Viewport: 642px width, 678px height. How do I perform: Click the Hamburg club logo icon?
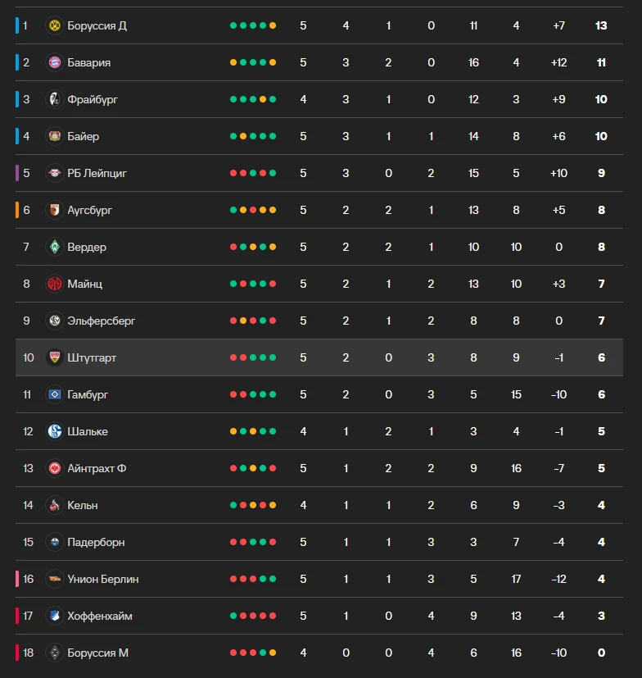54,394
